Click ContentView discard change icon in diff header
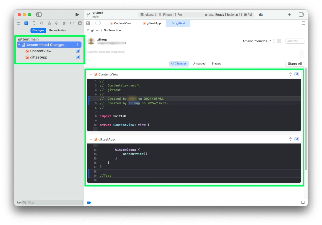 (290, 74)
